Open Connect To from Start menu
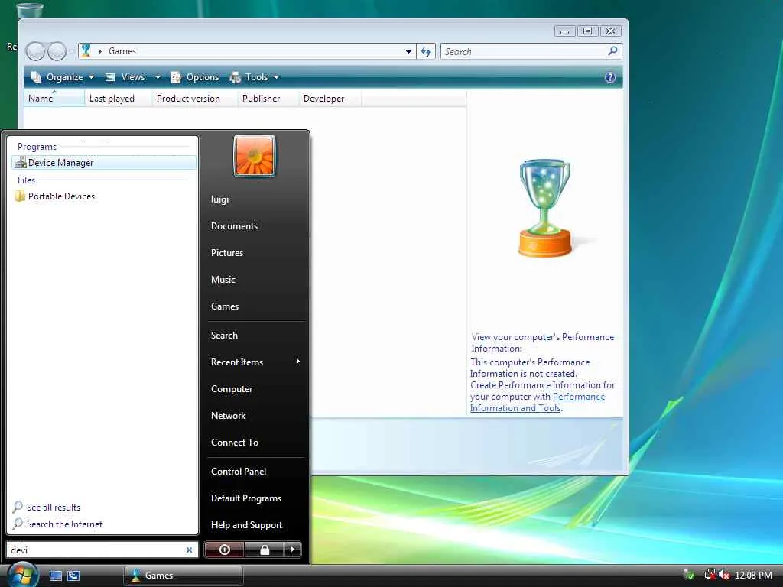Image resolution: width=783 pixels, height=587 pixels. coord(235,443)
